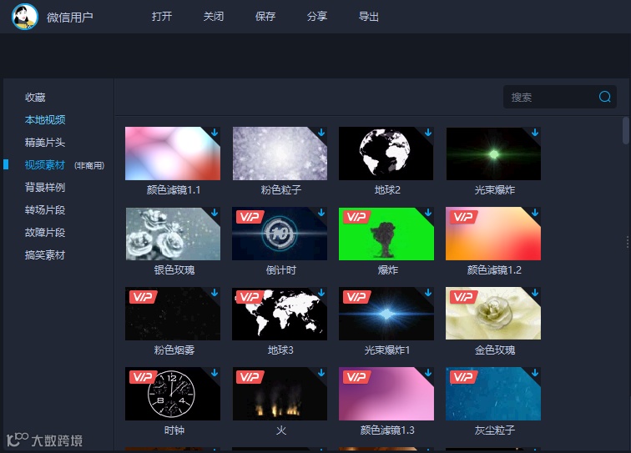Screen dimensions: 631x453
Task: Switch to 故障片段 category
Action: click(45, 232)
